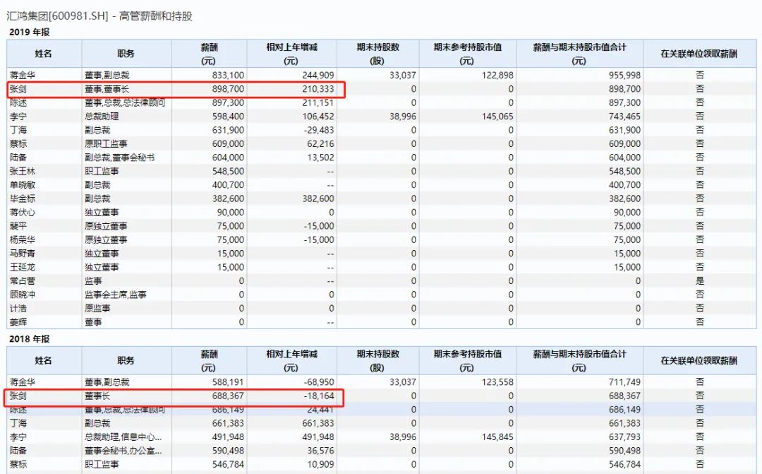762x474 pixels.
Task: Select the name cell 张剑 in the 2019 table
Action: [x=18, y=89]
